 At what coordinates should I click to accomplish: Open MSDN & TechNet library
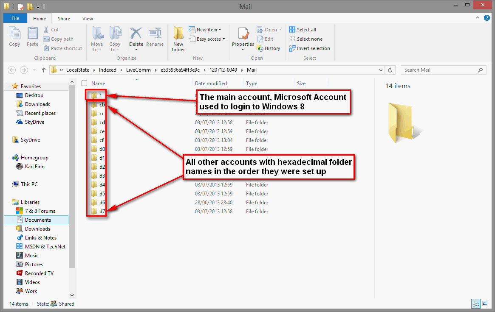tap(41, 247)
